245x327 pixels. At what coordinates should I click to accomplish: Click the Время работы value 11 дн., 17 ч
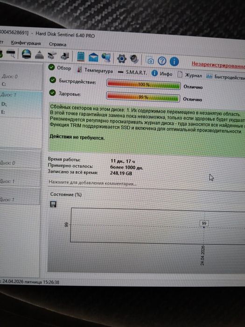click(123, 161)
